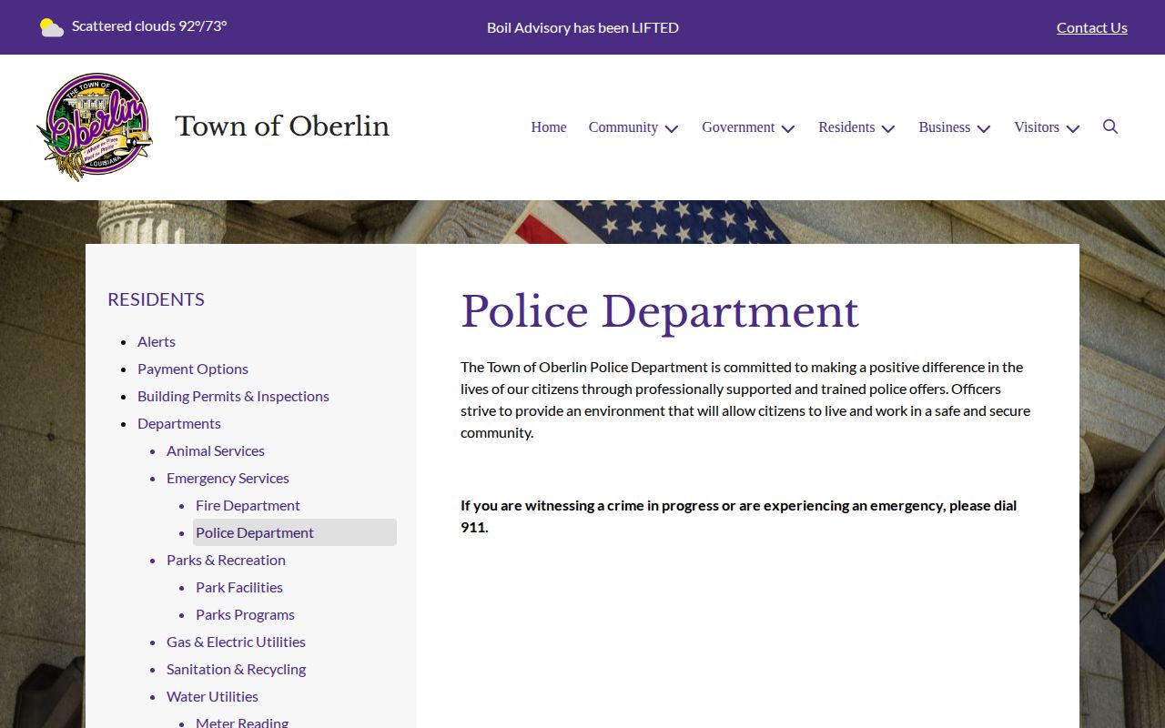Open Payment Options in the sidebar

pyautogui.click(x=193, y=369)
